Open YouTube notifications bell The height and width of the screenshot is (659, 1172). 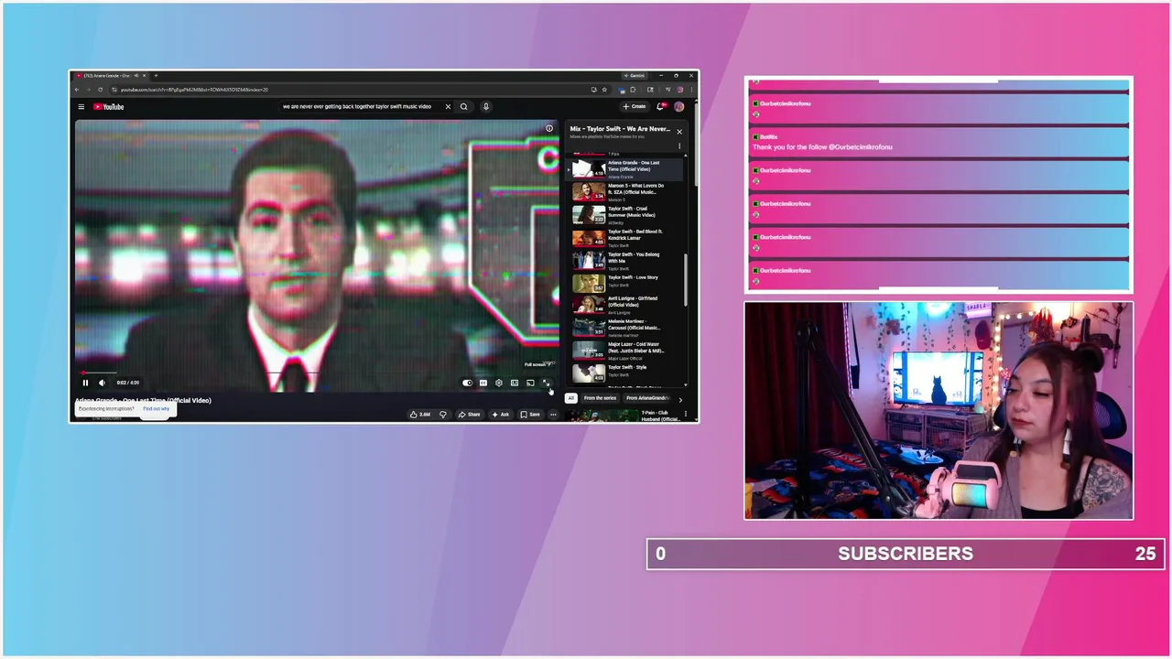(661, 106)
